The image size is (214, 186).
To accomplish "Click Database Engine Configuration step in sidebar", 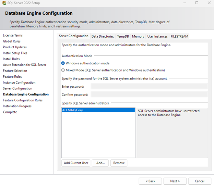I will [x=26, y=94].
